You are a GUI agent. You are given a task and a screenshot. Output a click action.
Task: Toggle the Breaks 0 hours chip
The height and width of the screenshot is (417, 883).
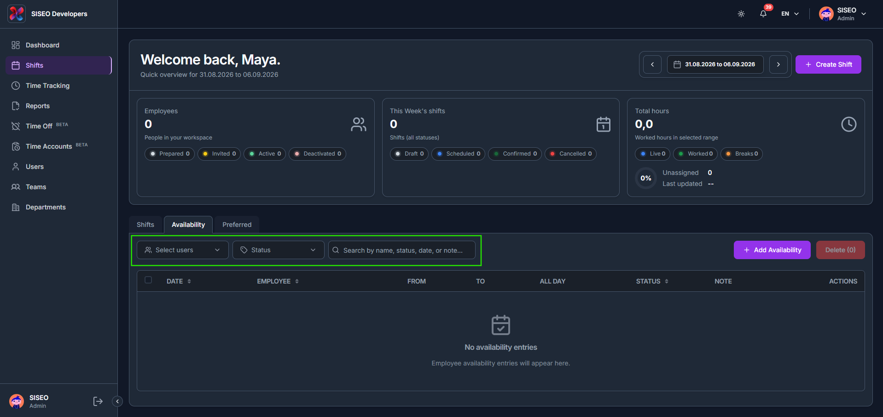[x=742, y=154]
